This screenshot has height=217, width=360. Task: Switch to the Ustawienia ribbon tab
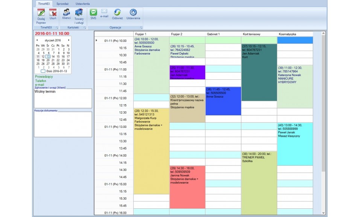tap(82, 3)
